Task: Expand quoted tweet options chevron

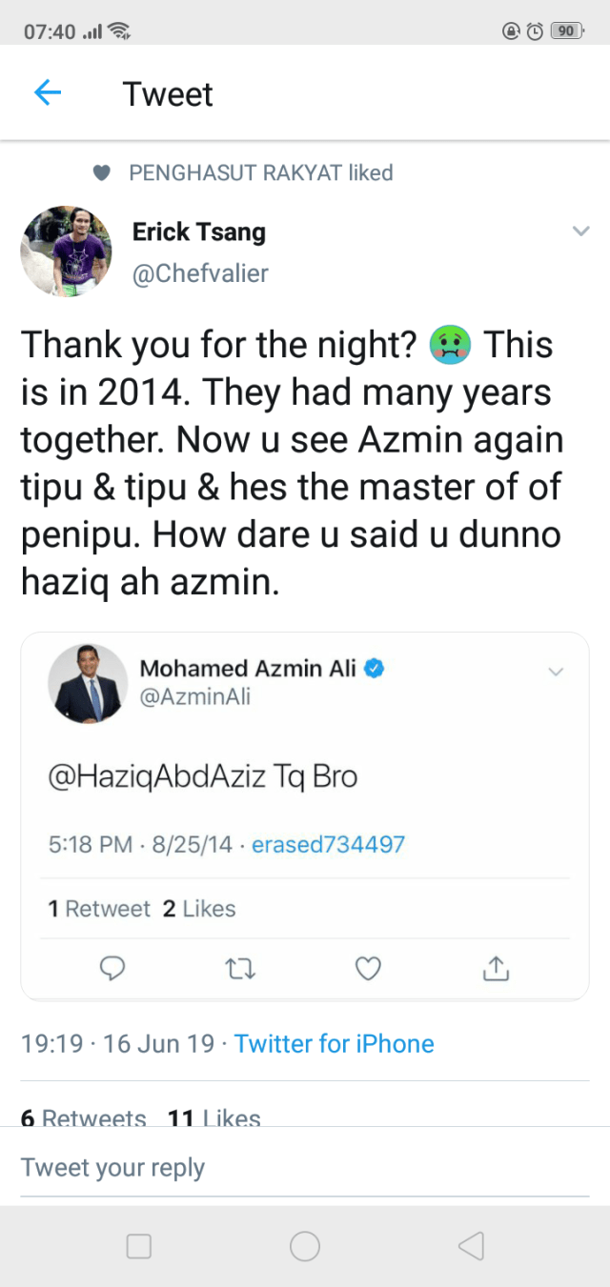Action: coord(556,672)
